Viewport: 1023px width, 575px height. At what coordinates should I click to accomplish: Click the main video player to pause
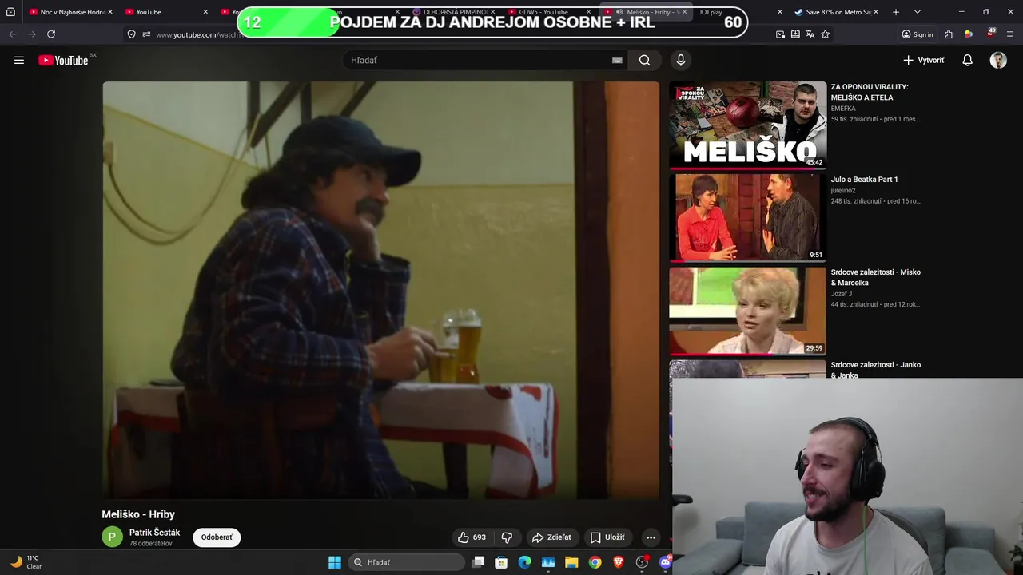(380, 291)
